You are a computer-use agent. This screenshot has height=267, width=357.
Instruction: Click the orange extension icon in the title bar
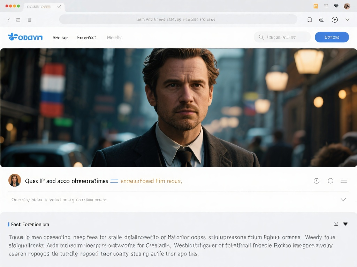tap(316, 6)
